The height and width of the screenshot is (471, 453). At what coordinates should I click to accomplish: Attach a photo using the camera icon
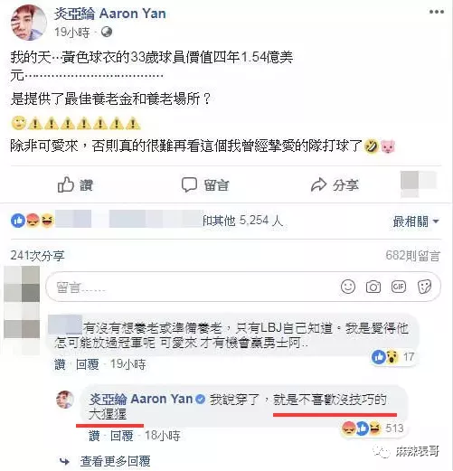click(373, 287)
